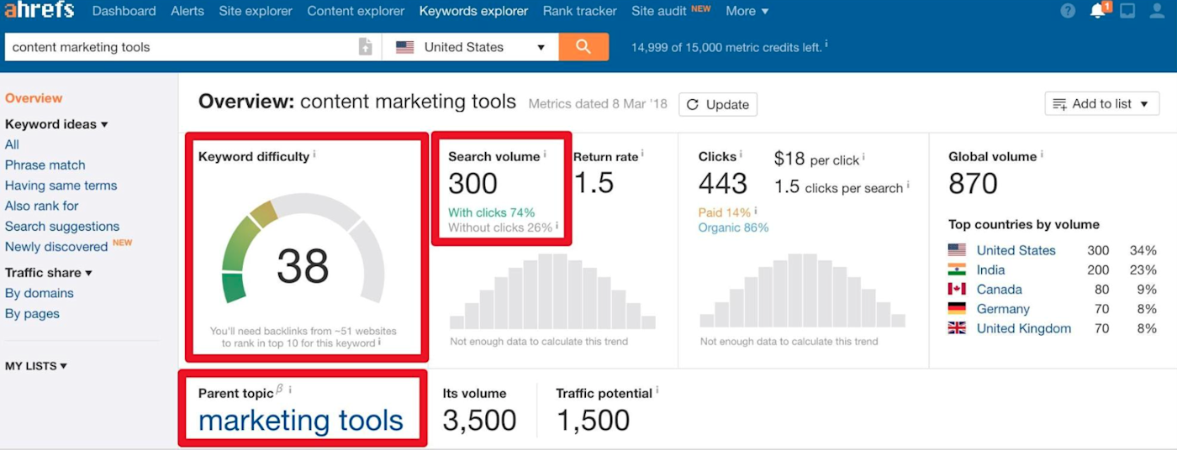Click info icon beside Traffic potential
The image size is (1177, 450).
657,390
